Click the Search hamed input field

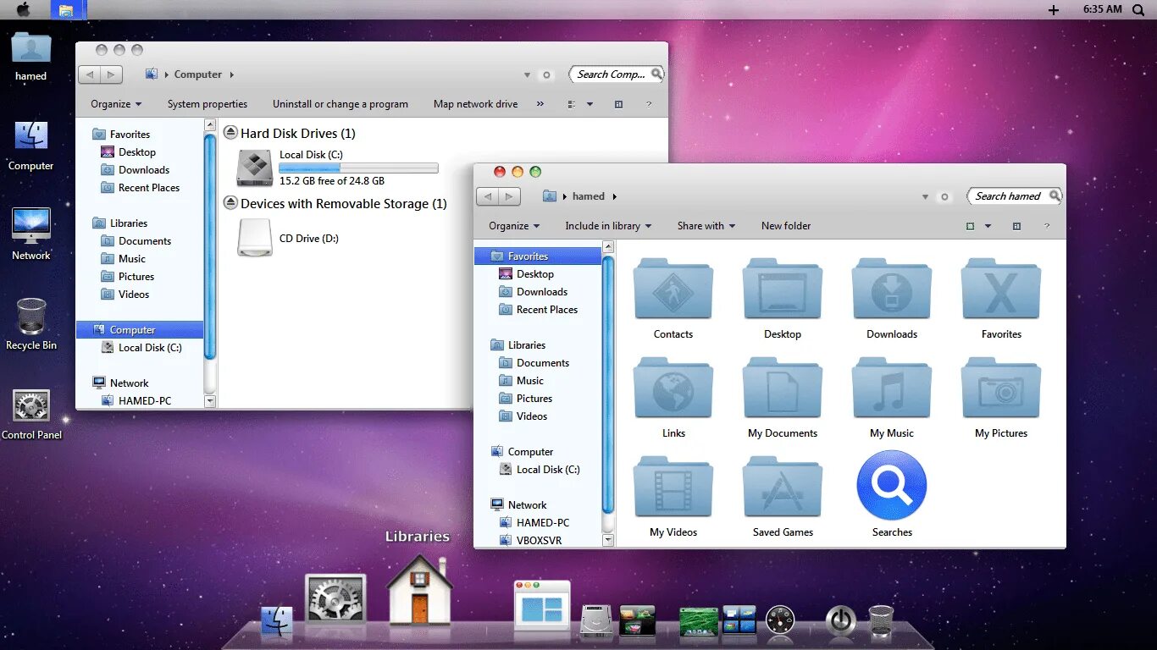tap(1015, 196)
